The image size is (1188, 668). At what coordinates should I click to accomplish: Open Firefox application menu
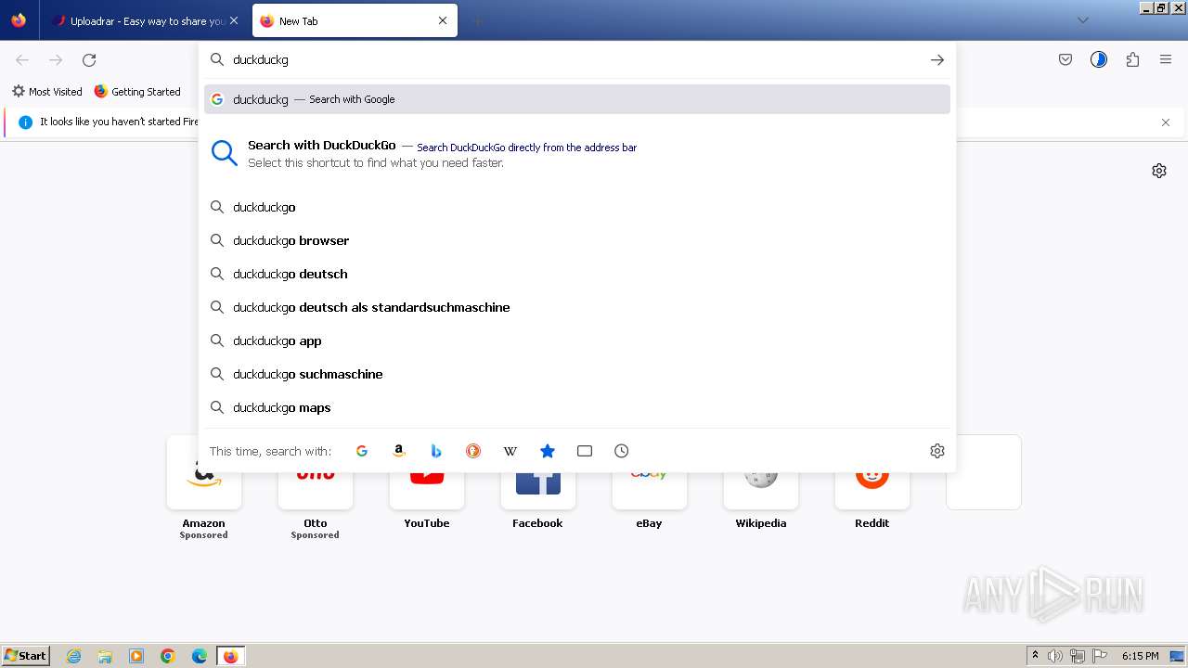(1166, 60)
